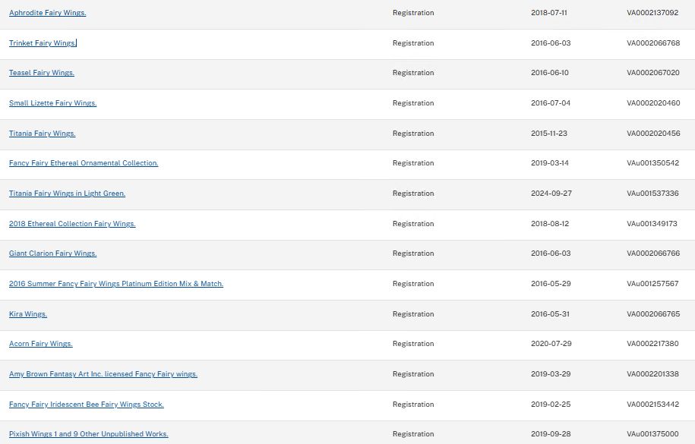
Task: View Giant Clarion Fairy Wings record
Action: [x=52, y=253]
